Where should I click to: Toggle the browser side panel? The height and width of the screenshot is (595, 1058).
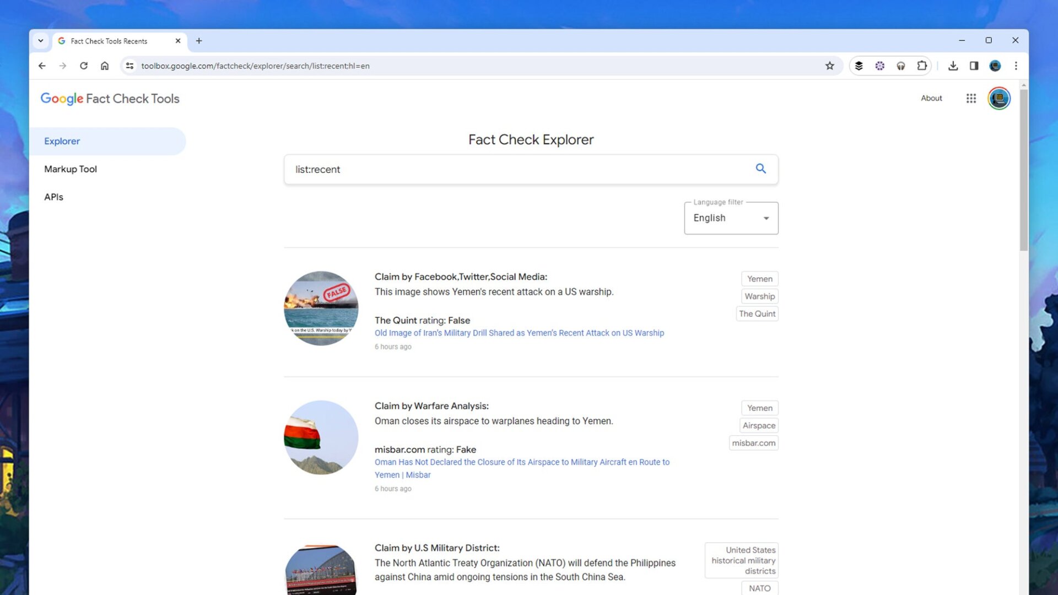point(974,66)
